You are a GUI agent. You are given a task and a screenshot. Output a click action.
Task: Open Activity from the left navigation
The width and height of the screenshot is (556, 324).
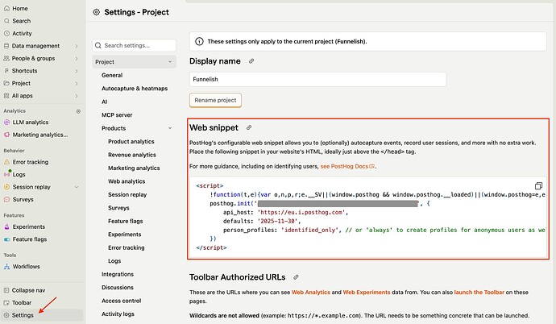click(x=22, y=33)
